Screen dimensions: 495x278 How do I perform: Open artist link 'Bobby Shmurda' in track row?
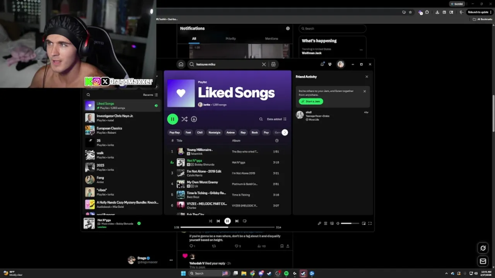click(204, 164)
